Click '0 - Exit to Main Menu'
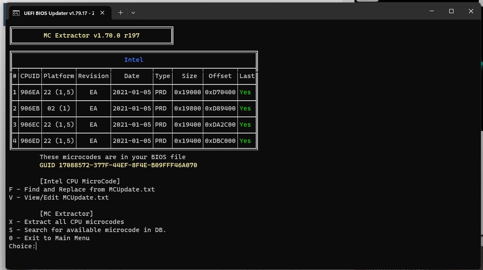Screen dimensions: 483x270 (49, 238)
